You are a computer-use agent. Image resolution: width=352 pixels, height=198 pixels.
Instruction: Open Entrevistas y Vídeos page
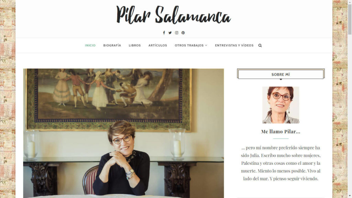click(234, 45)
